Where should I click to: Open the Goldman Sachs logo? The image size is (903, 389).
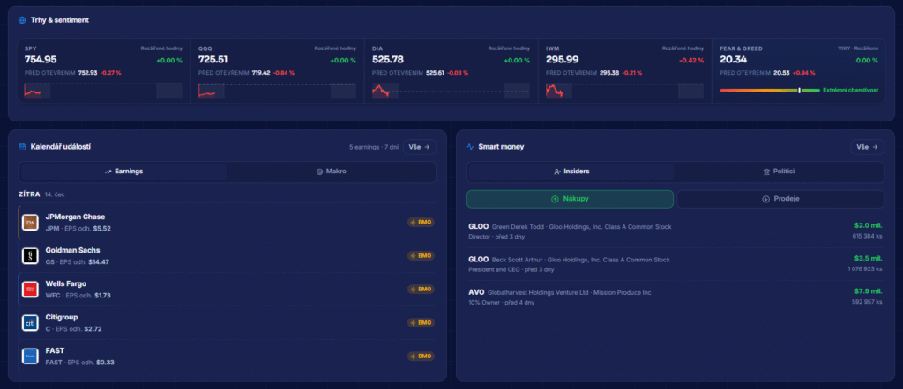point(30,256)
